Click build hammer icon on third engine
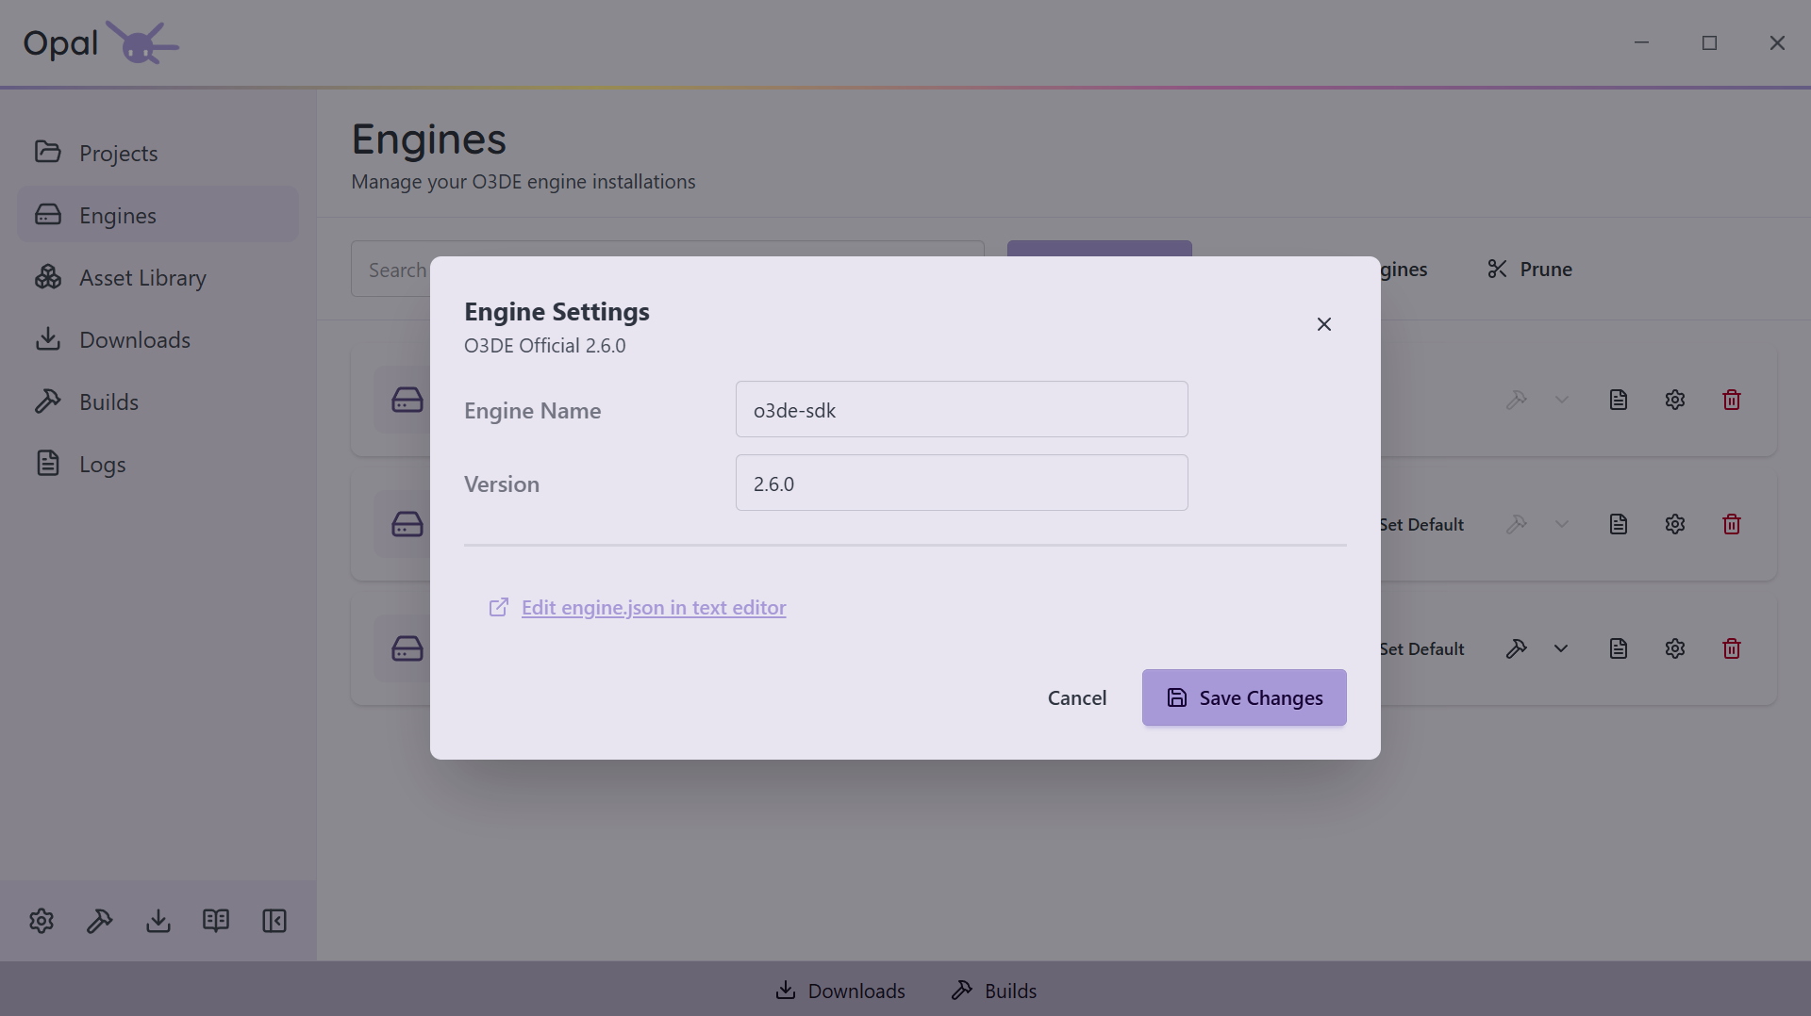1811x1016 pixels. tap(1517, 648)
